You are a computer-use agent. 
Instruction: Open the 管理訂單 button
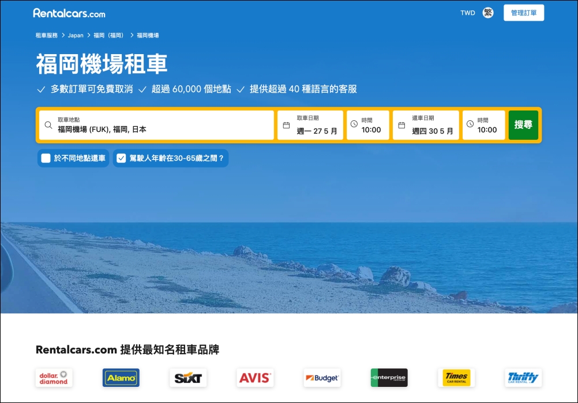(x=523, y=13)
